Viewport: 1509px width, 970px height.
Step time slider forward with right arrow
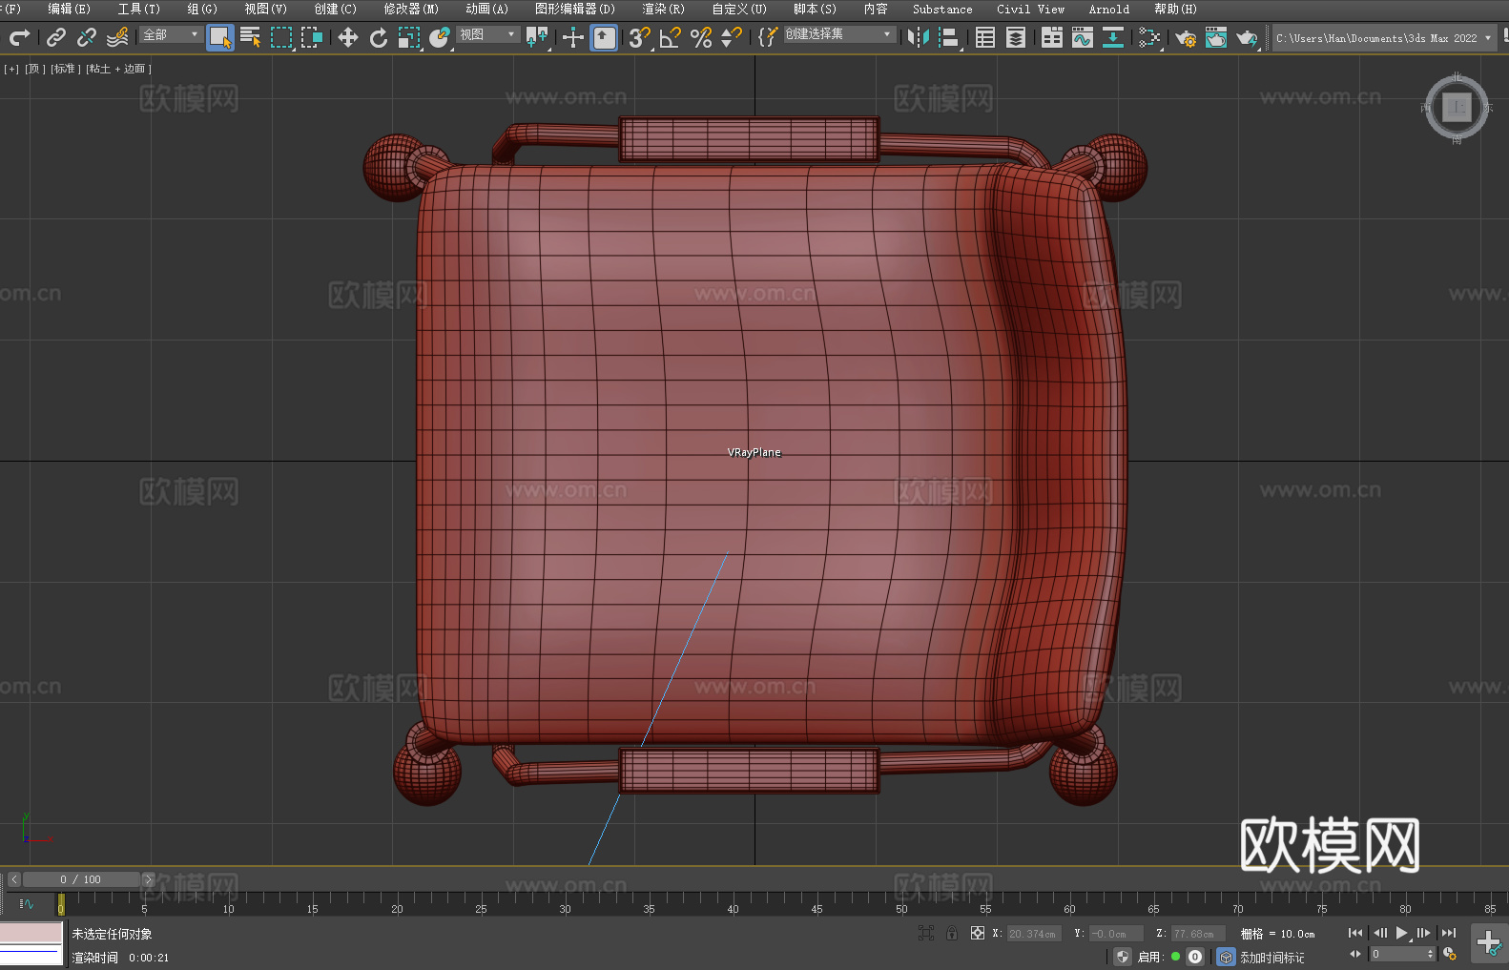(x=148, y=879)
